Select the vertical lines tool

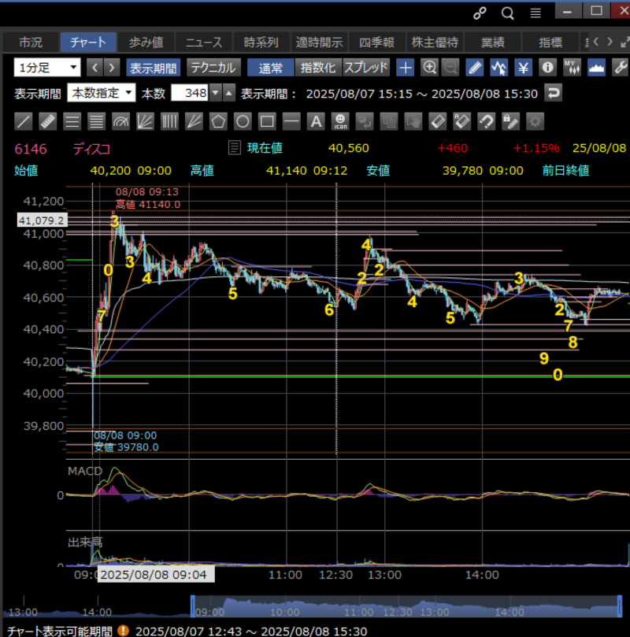point(169,121)
